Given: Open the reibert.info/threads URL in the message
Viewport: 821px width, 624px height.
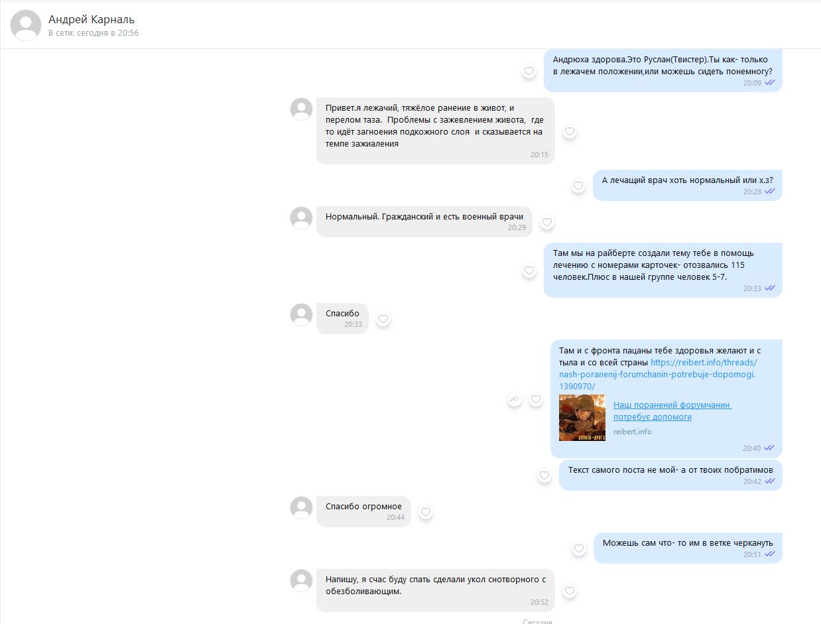Looking at the screenshot, I should click(657, 374).
